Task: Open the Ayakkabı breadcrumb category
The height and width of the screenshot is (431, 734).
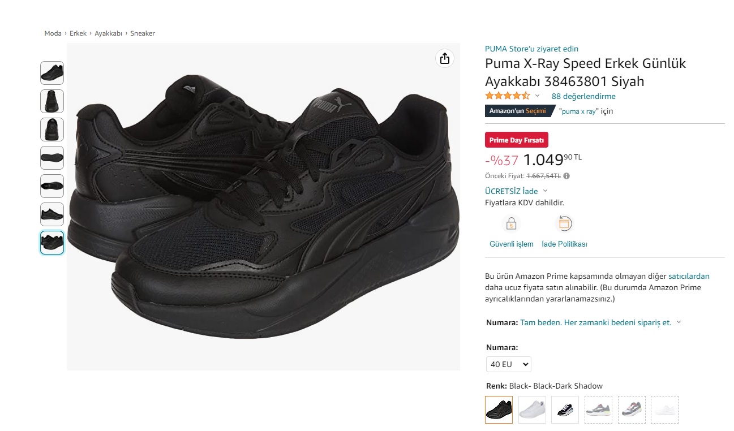Action: (108, 33)
